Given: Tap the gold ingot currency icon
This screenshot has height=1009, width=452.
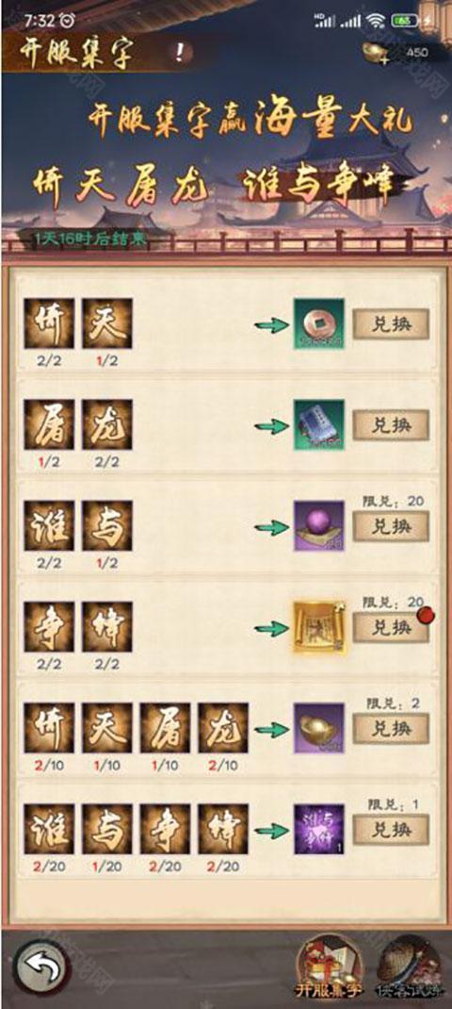Looking at the screenshot, I should [x=378, y=53].
